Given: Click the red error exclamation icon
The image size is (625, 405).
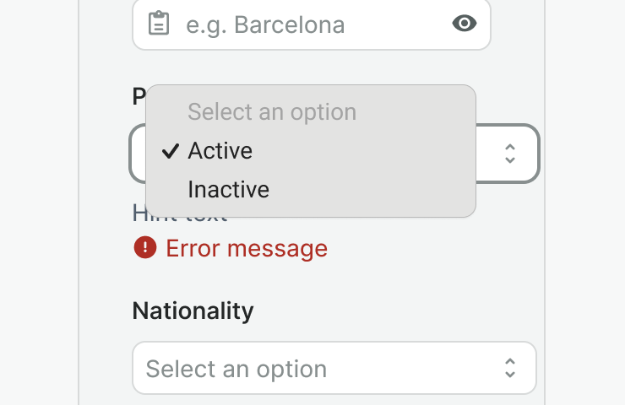Looking at the screenshot, I should tap(144, 248).
